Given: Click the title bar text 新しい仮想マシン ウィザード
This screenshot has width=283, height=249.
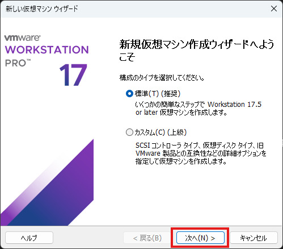Looking at the screenshot, I should 42,9.
